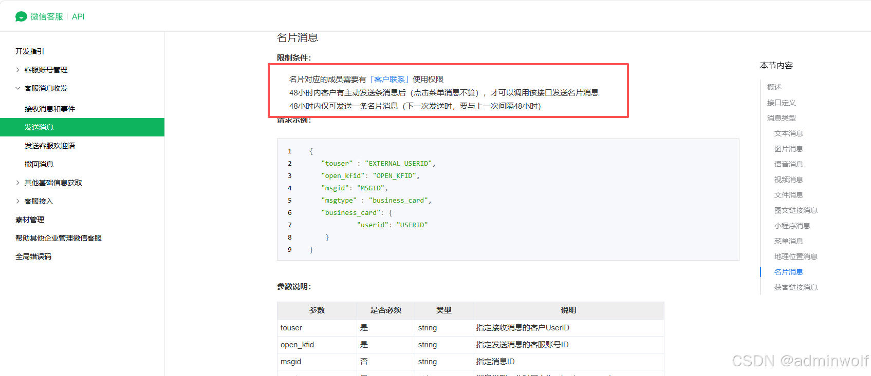Jump to 菜单消息 anchor
The image size is (871, 376).
[x=789, y=241]
